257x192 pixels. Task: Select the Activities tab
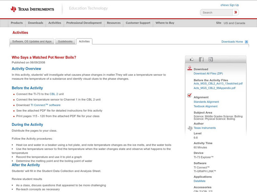click(84, 41)
